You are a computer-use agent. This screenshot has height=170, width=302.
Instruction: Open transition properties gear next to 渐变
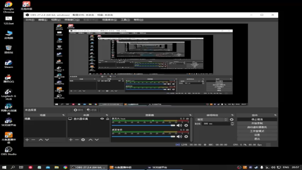click(232, 119)
